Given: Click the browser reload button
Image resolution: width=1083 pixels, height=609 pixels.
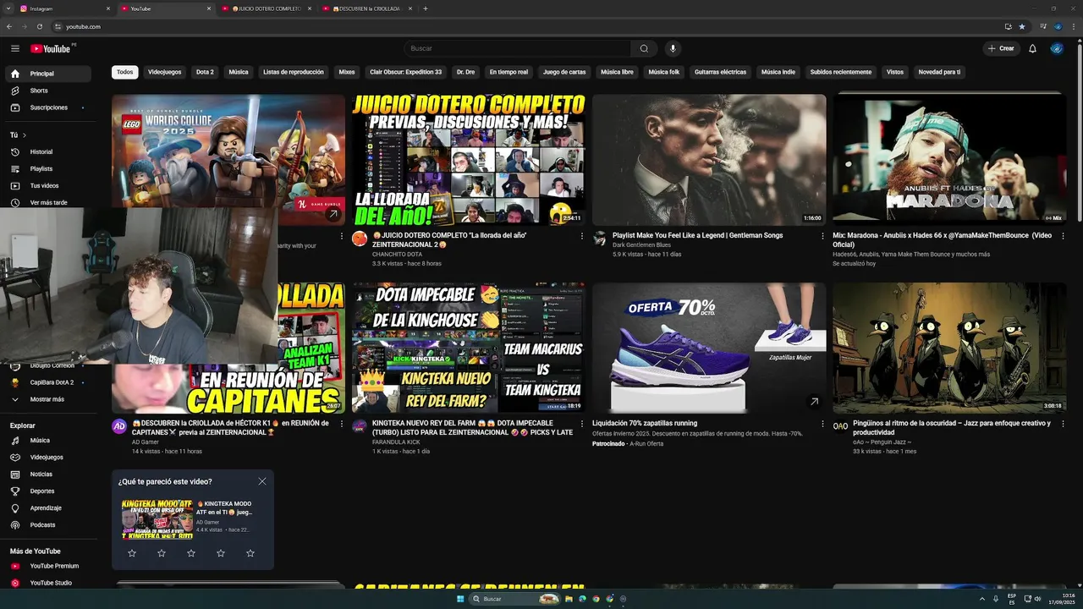Looking at the screenshot, I should (39, 26).
